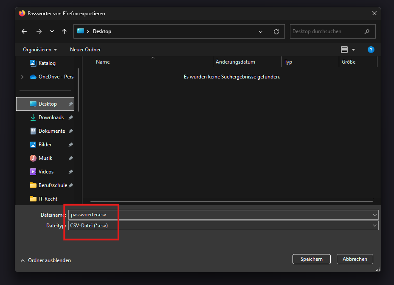This screenshot has height=285, width=394.
Task: Select Bilder in the navigation pane
Action: 45,145
